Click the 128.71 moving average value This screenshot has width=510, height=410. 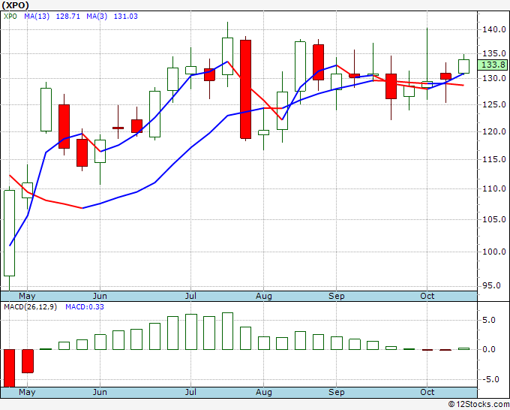pyautogui.click(x=68, y=17)
